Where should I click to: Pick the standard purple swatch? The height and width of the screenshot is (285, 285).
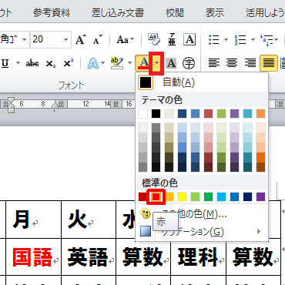tap(261, 196)
